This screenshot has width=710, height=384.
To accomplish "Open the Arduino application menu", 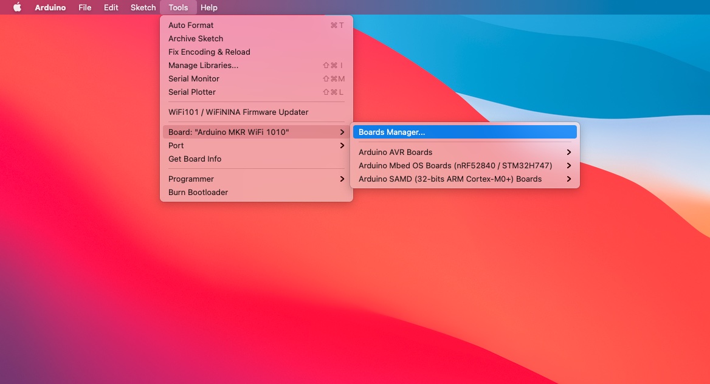I will pos(52,7).
